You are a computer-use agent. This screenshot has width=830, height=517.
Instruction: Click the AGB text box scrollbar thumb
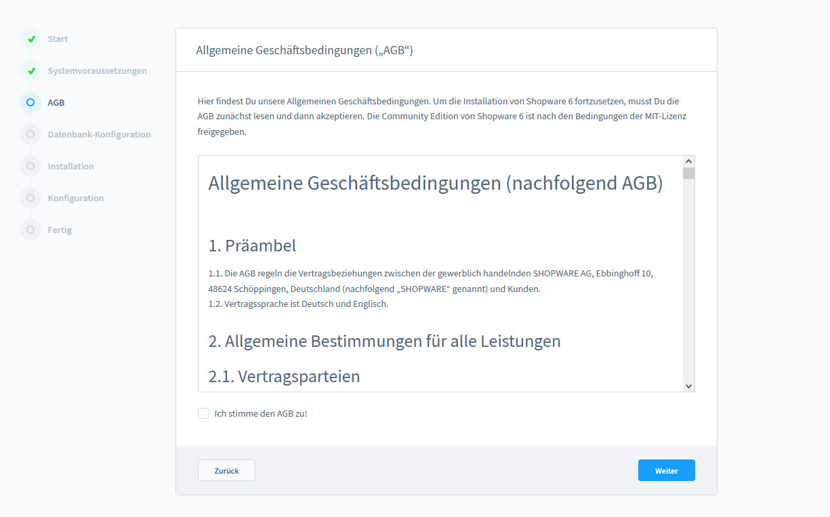pyautogui.click(x=689, y=173)
